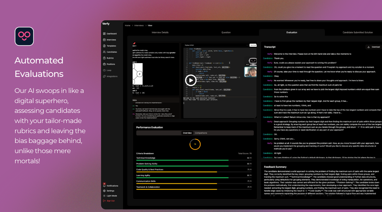The width and height of the screenshot is (382, 212).
Task: Switch to the Interview Details tab
Action: [160, 32]
